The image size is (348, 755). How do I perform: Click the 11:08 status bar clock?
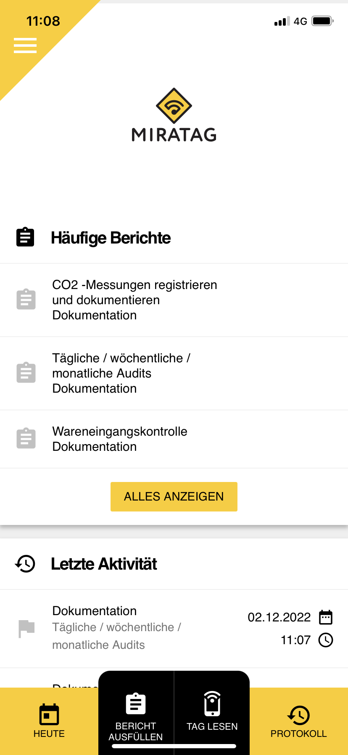43,21
